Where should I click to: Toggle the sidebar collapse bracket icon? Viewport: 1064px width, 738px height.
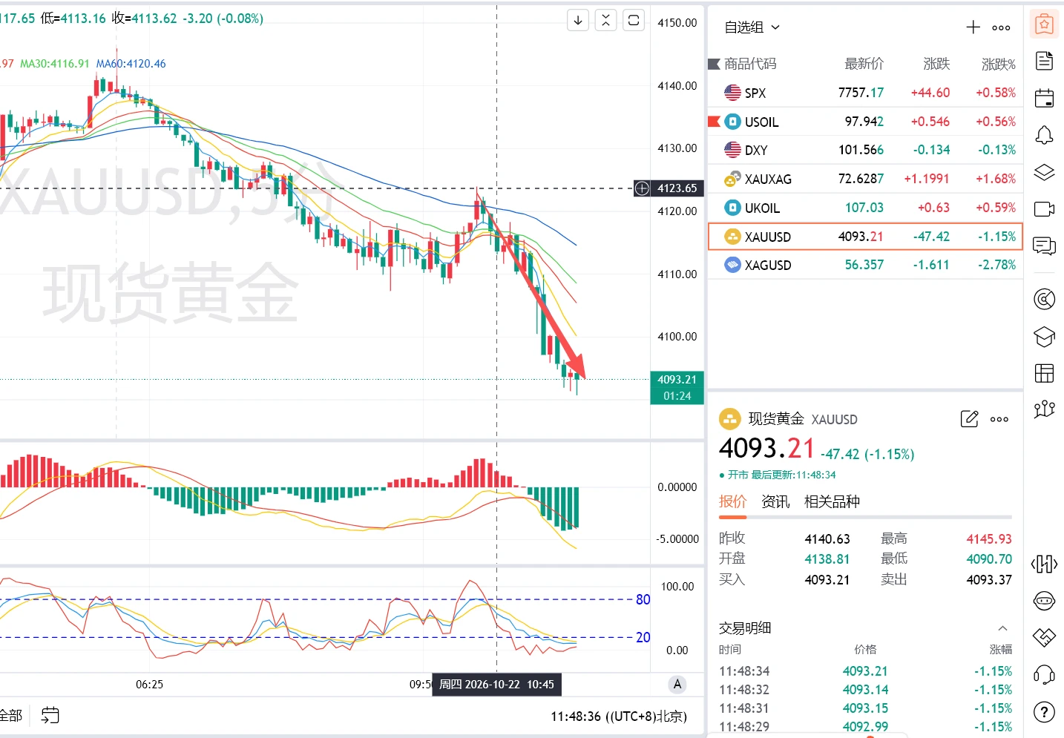[x=1044, y=564]
